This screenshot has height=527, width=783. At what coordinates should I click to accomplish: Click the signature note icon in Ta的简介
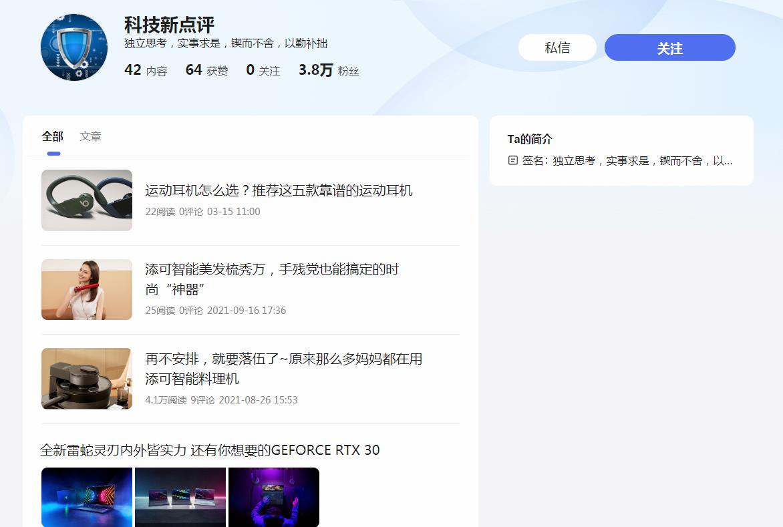click(513, 160)
